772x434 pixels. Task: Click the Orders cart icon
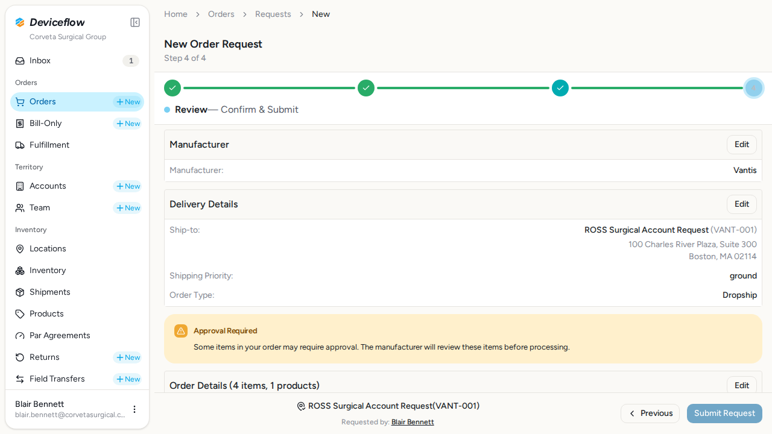pos(20,102)
